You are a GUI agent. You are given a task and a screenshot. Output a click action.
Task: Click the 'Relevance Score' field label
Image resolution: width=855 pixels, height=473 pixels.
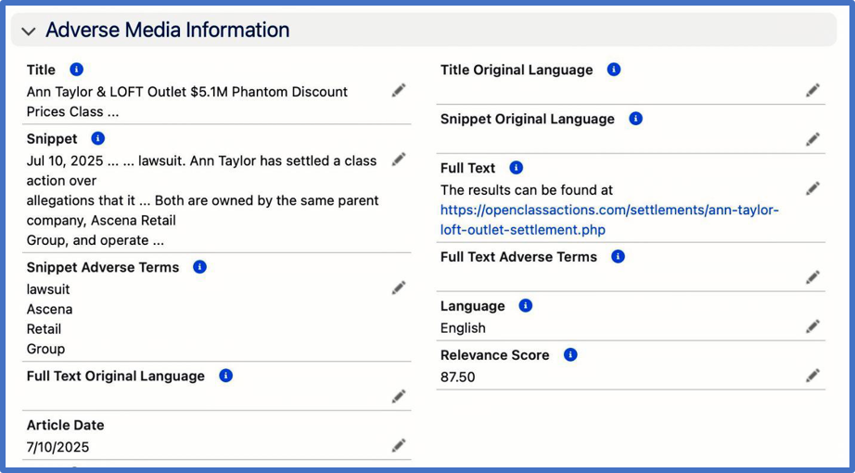494,355
